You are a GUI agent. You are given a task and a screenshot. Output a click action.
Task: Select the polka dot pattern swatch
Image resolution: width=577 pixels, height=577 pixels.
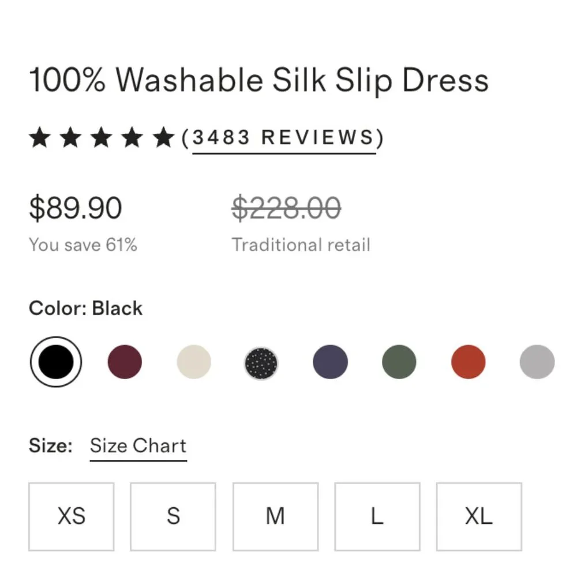(x=261, y=362)
